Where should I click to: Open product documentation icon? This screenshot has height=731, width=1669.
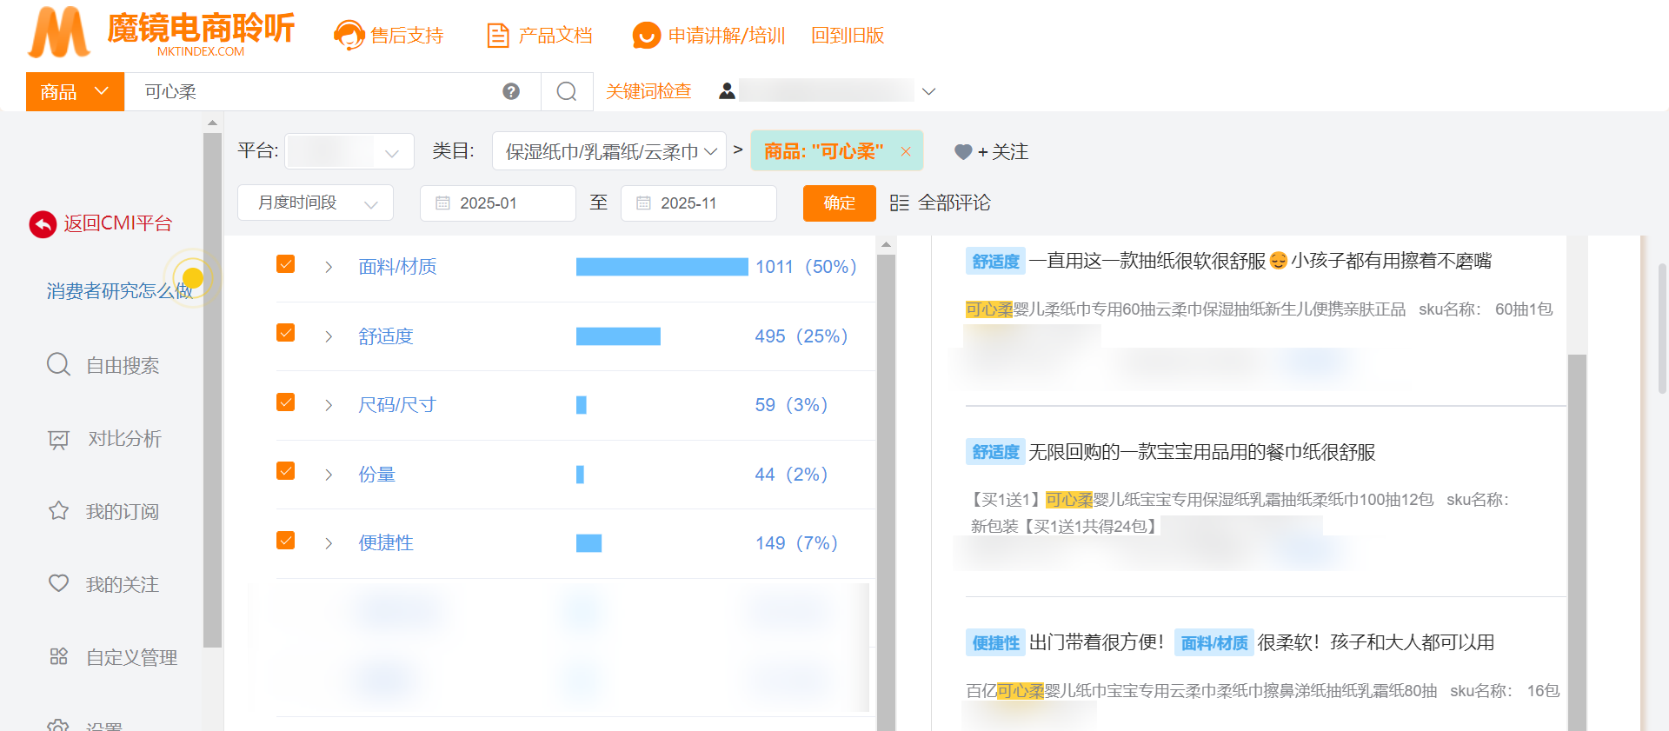[498, 36]
